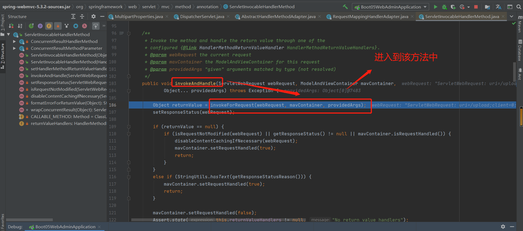Start debugging with the bug icon
Image resolution: width=523 pixels, height=231 pixels.
[444, 7]
